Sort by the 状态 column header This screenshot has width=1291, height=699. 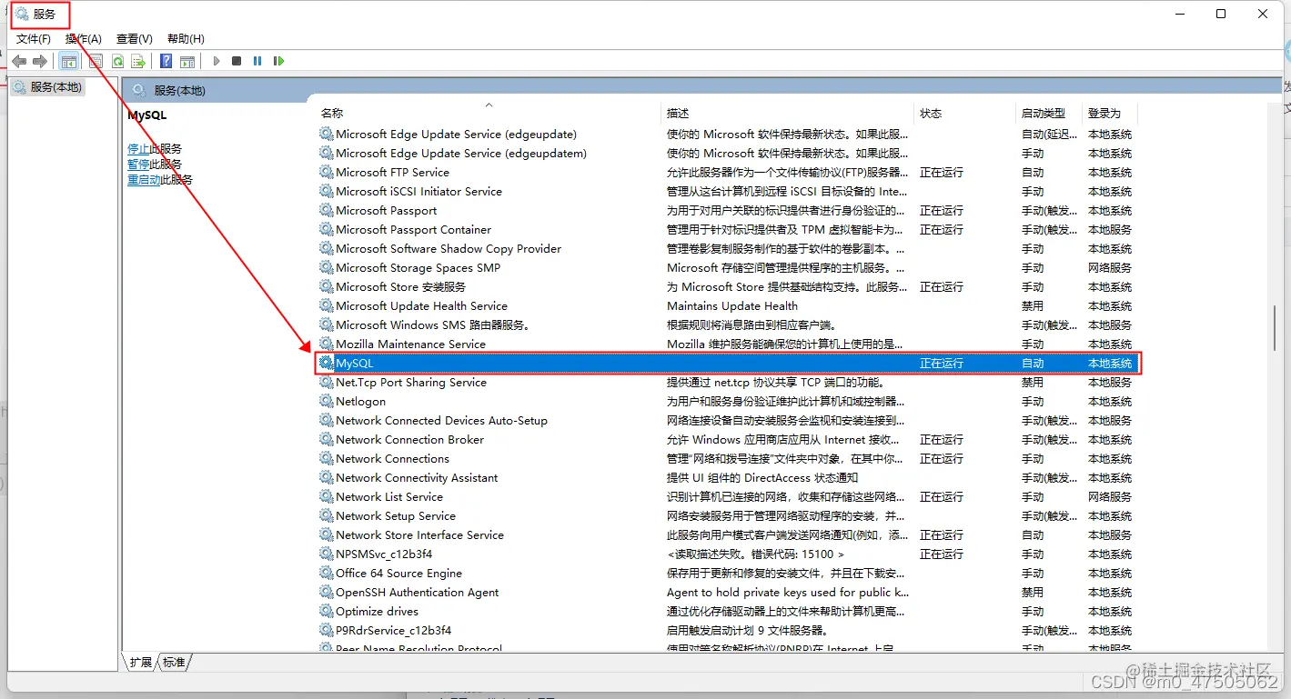coord(964,114)
